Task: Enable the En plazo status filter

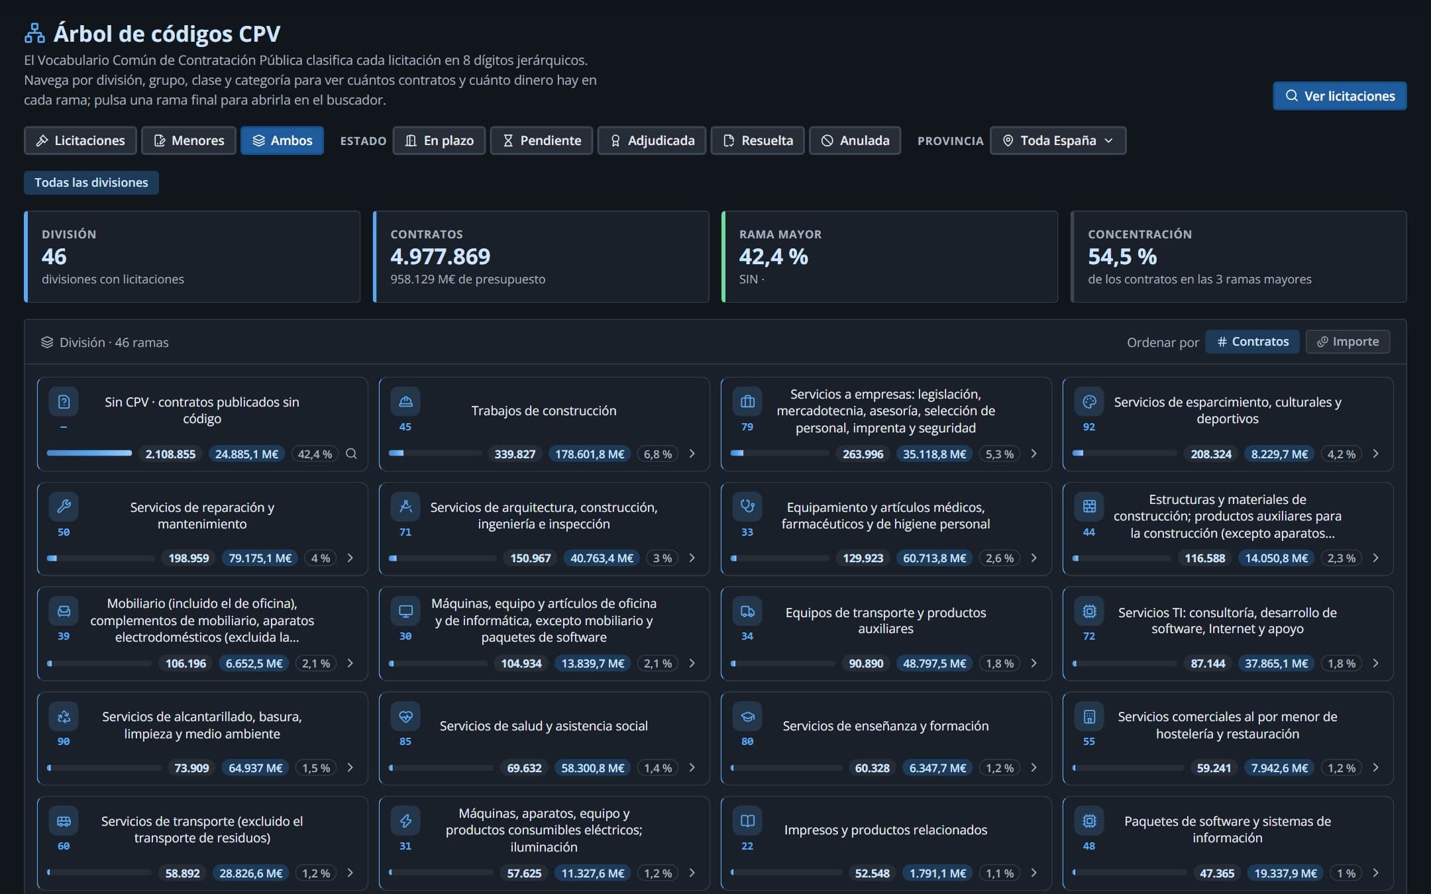Action: point(439,140)
